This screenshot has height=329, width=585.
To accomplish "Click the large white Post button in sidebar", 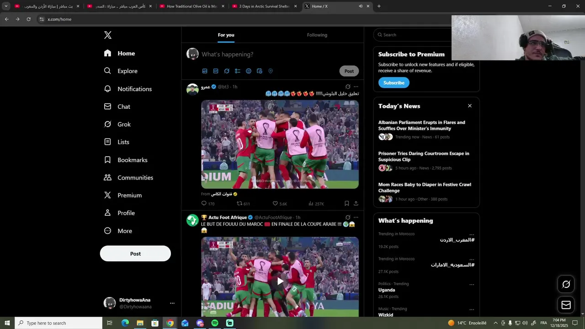I will (x=135, y=254).
